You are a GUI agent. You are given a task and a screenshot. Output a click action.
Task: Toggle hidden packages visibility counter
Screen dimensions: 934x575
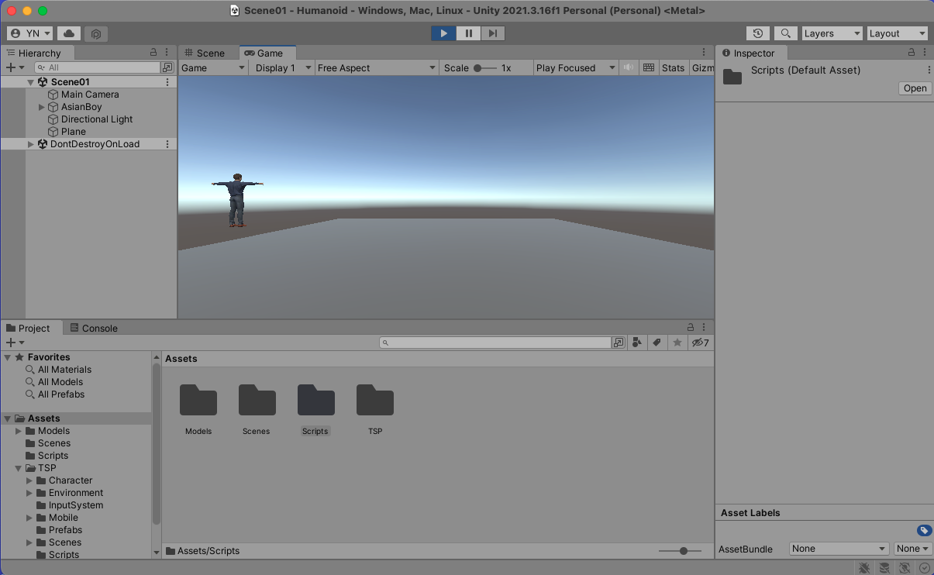tap(700, 343)
